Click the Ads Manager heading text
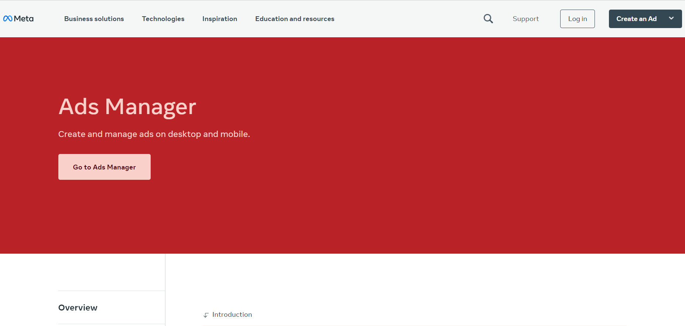The image size is (685, 326). tap(127, 107)
